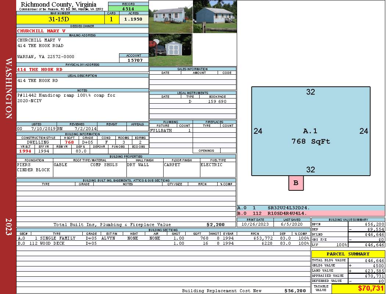
Task: Select the A.0 single family section row
Action: click(x=163, y=238)
